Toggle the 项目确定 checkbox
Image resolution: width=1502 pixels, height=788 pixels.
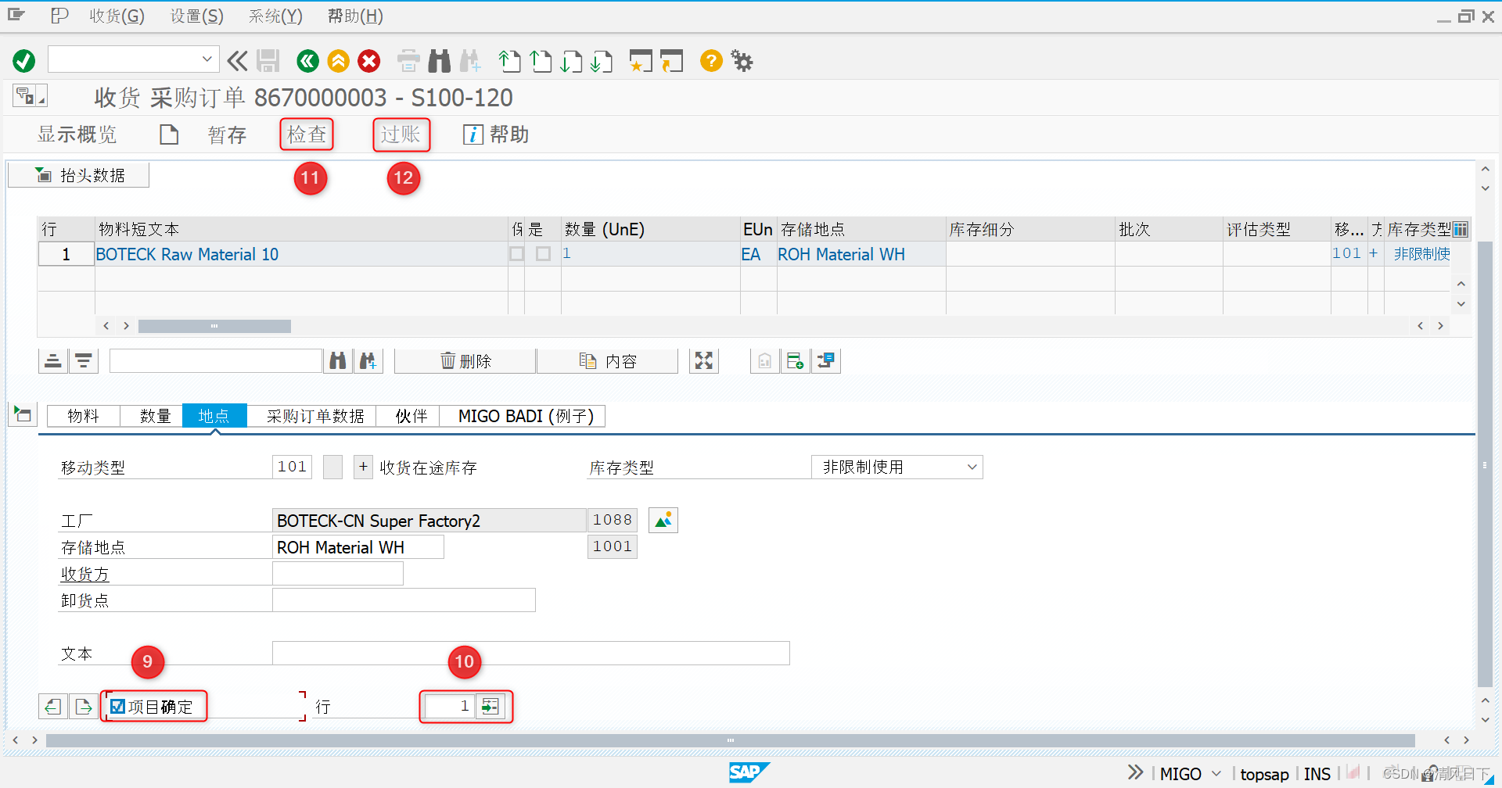(x=118, y=707)
